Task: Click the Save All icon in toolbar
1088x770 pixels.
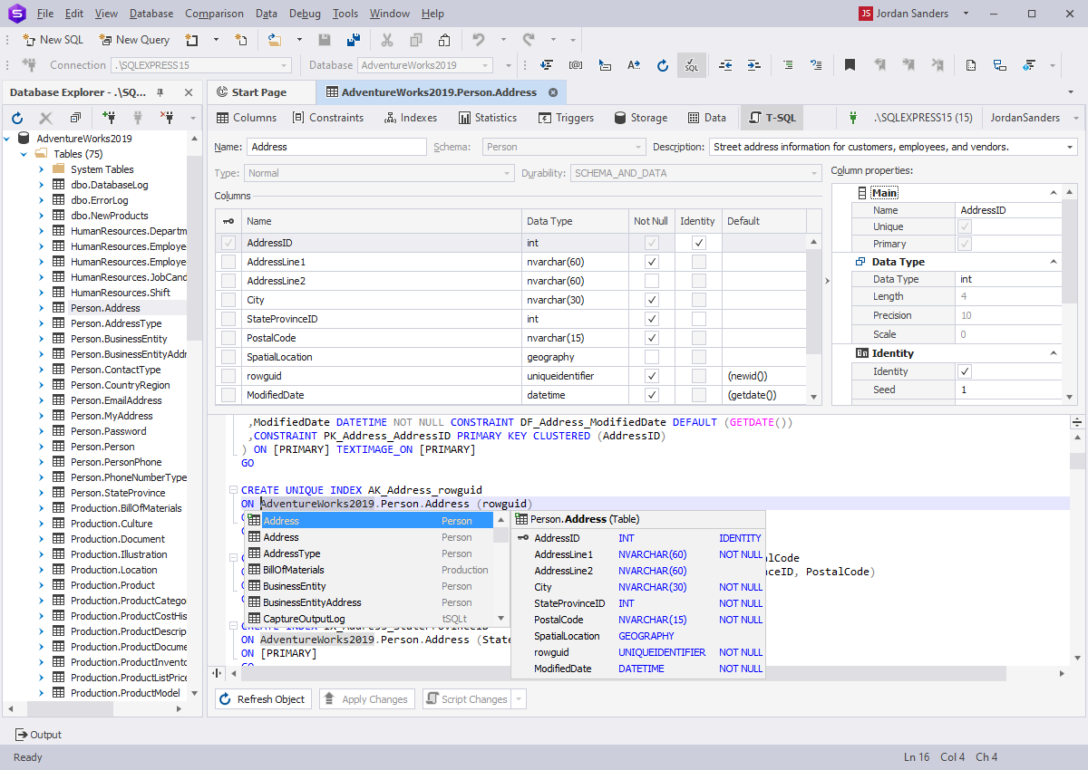Action: [353, 40]
